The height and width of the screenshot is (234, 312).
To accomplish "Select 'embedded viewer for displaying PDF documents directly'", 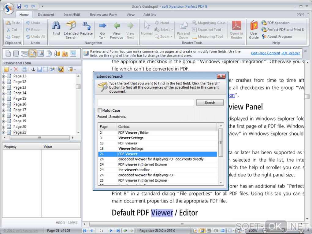I will (158, 159).
